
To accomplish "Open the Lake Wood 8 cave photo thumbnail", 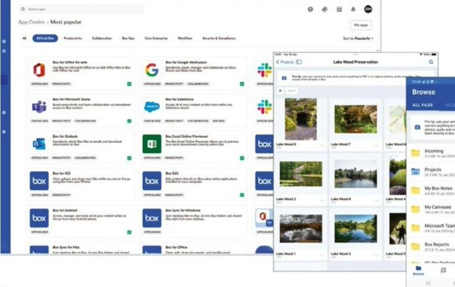I will 301,119.
